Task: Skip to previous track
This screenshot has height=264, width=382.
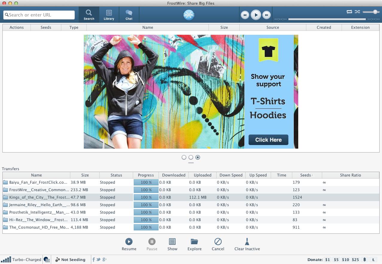Action: (x=245, y=15)
